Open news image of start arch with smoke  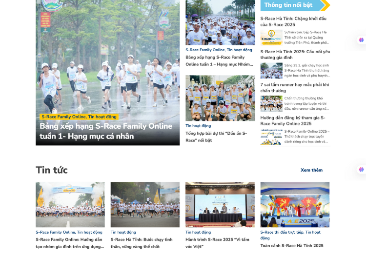(70, 204)
